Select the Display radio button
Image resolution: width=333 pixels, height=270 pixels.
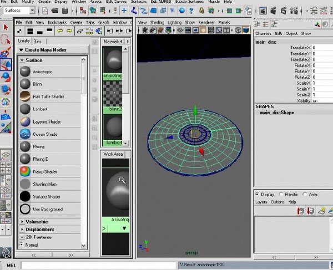(x=258, y=195)
